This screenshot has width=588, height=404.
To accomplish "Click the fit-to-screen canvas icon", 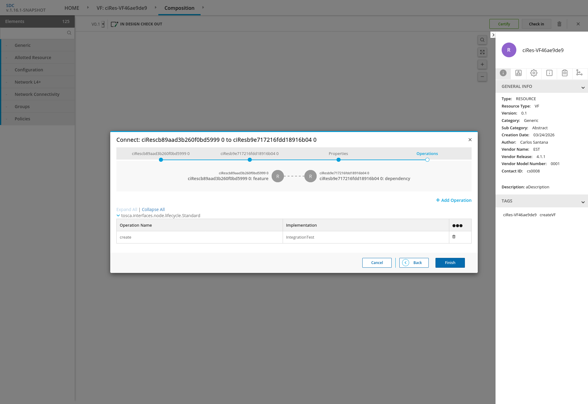I will click(x=482, y=52).
